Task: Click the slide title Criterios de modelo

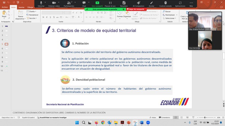Action: point(94,30)
